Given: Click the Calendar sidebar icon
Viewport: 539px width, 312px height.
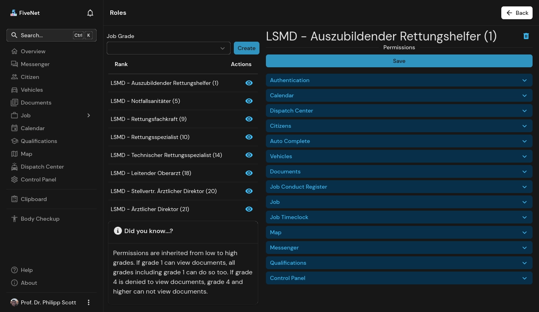Looking at the screenshot, I should (14, 128).
